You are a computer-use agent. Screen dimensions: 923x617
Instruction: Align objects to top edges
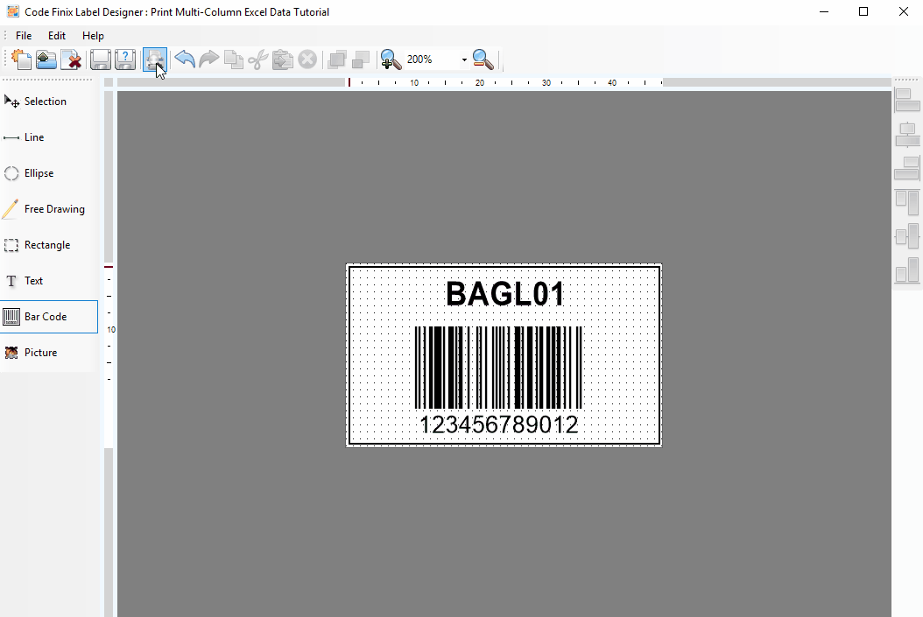(x=907, y=203)
